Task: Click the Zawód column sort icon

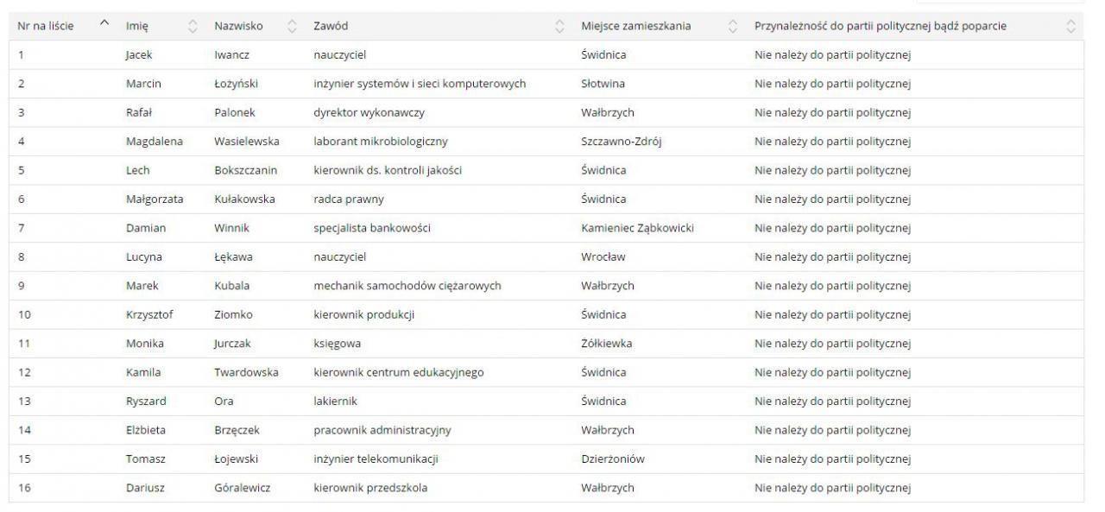Action: pyautogui.click(x=559, y=27)
